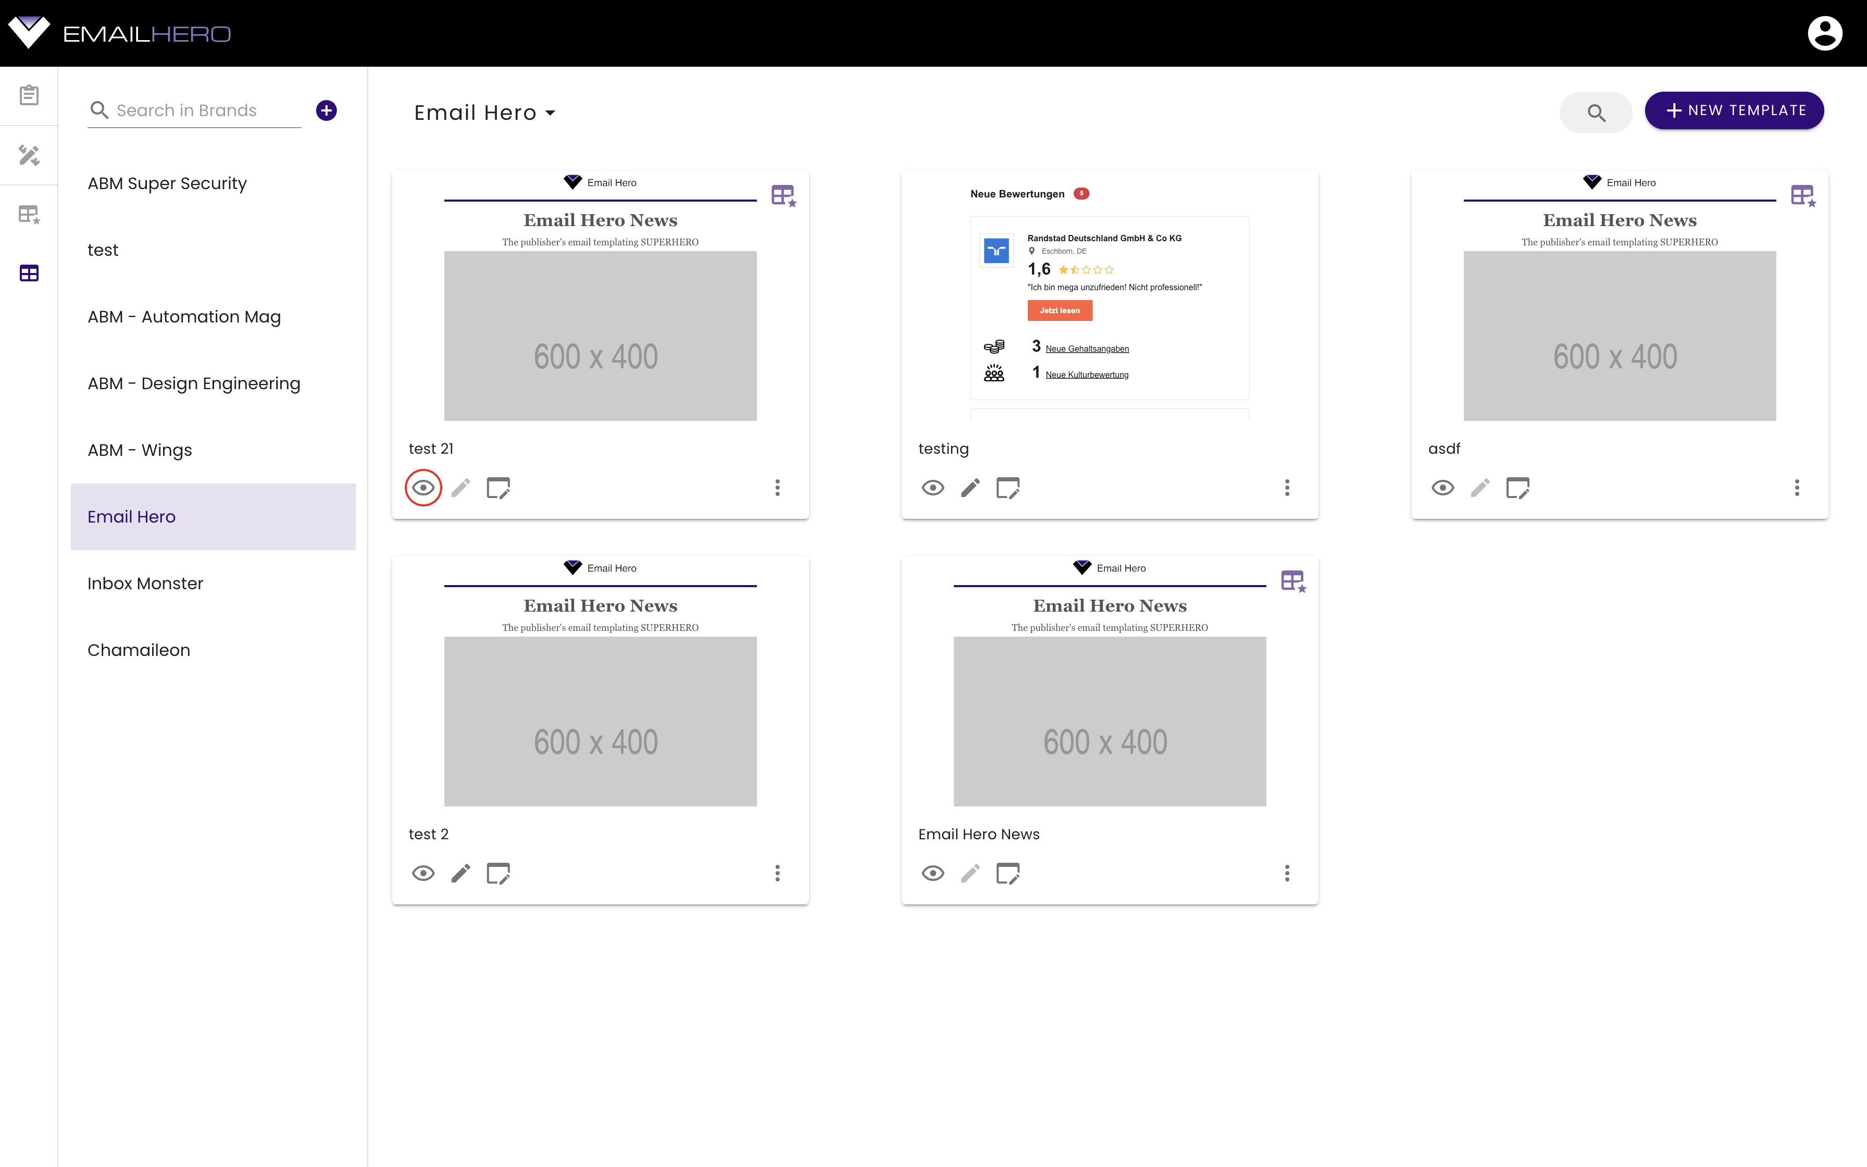The height and width of the screenshot is (1167, 1867).
Task: Click the duplicate icon on test 2
Action: [x=497, y=873]
